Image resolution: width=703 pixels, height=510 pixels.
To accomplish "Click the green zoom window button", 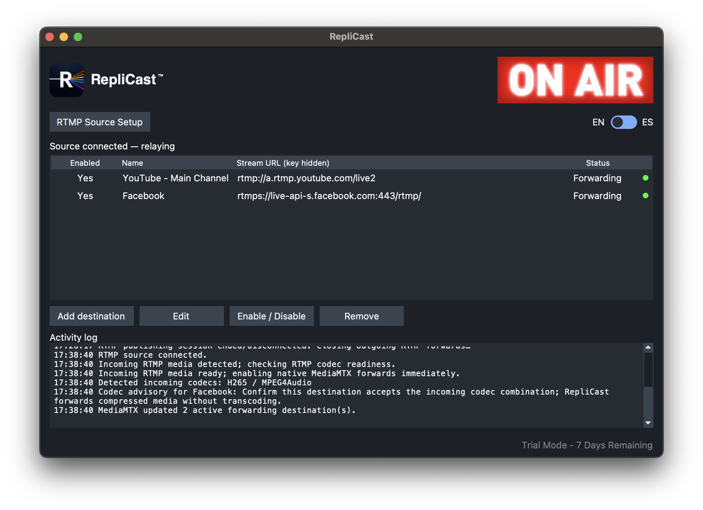I will click(x=78, y=37).
